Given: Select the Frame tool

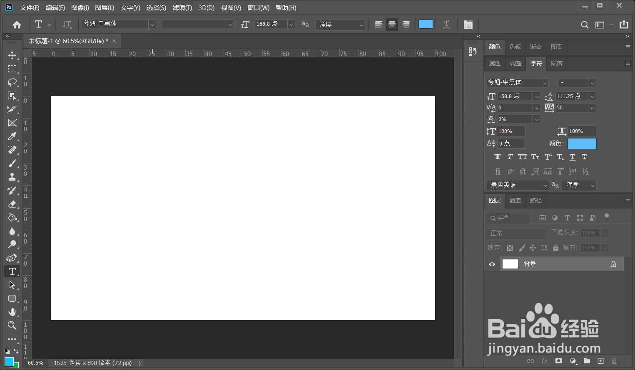Looking at the screenshot, I should [12, 123].
